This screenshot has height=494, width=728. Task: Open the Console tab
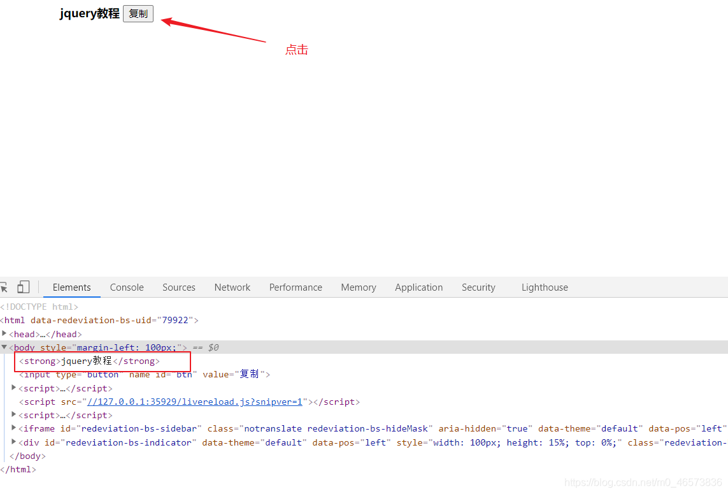point(127,287)
